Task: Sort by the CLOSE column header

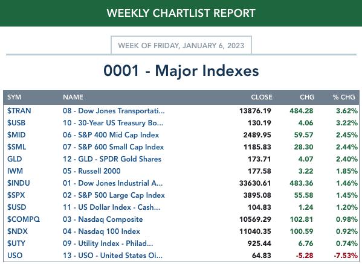Action: [x=262, y=97]
